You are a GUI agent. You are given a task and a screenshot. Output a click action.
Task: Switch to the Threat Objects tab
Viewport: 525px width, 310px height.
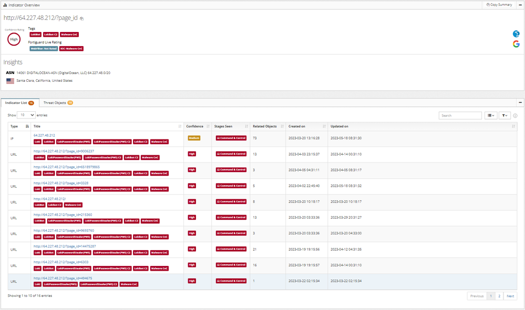[x=58, y=103]
